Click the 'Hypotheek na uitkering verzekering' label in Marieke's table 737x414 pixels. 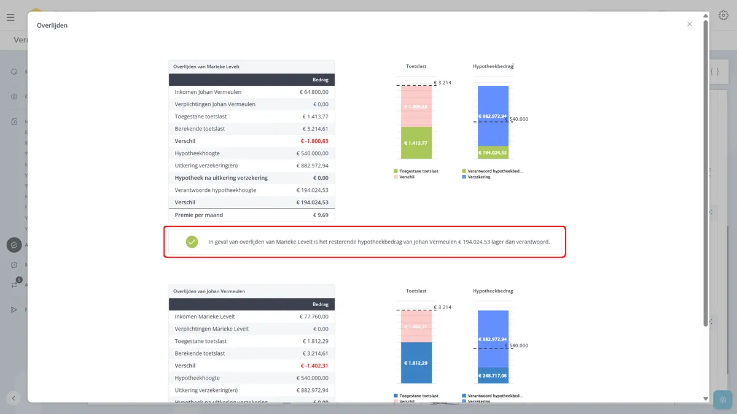(221, 178)
